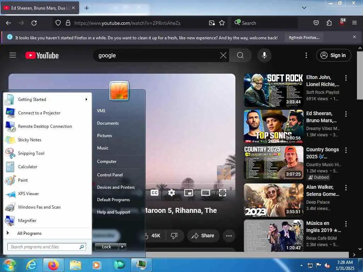Viewport: 363px width, 272px height.
Task: Open video player settings gear
Action: click(x=171, y=193)
